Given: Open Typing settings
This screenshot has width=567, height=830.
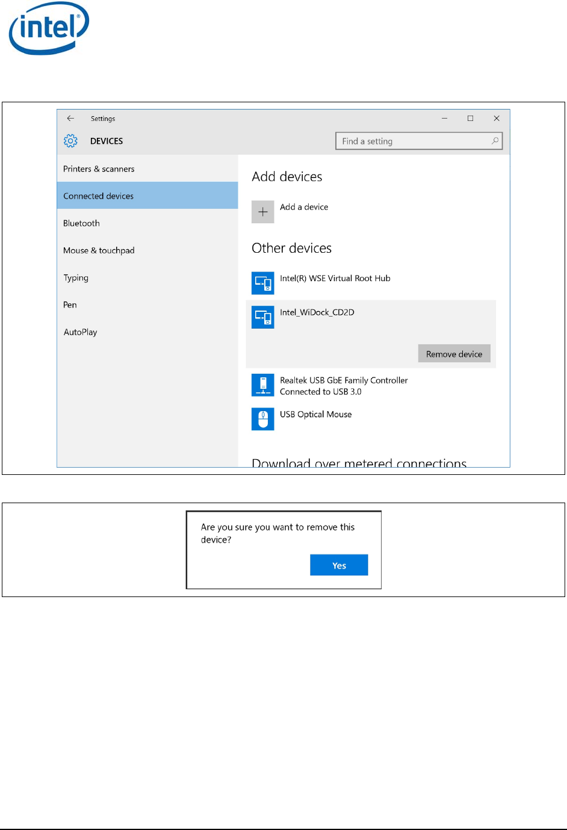Looking at the screenshot, I should coord(147,277).
